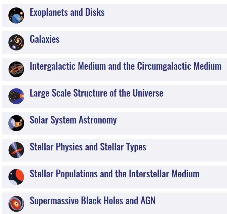Viewport: 227px width, 214px height.
Task: Open Solar System Astronomy topic
Action: coord(73,120)
